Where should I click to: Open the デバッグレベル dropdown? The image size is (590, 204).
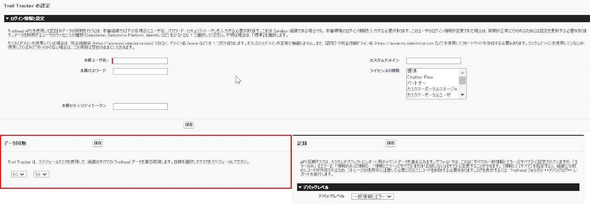(372, 197)
